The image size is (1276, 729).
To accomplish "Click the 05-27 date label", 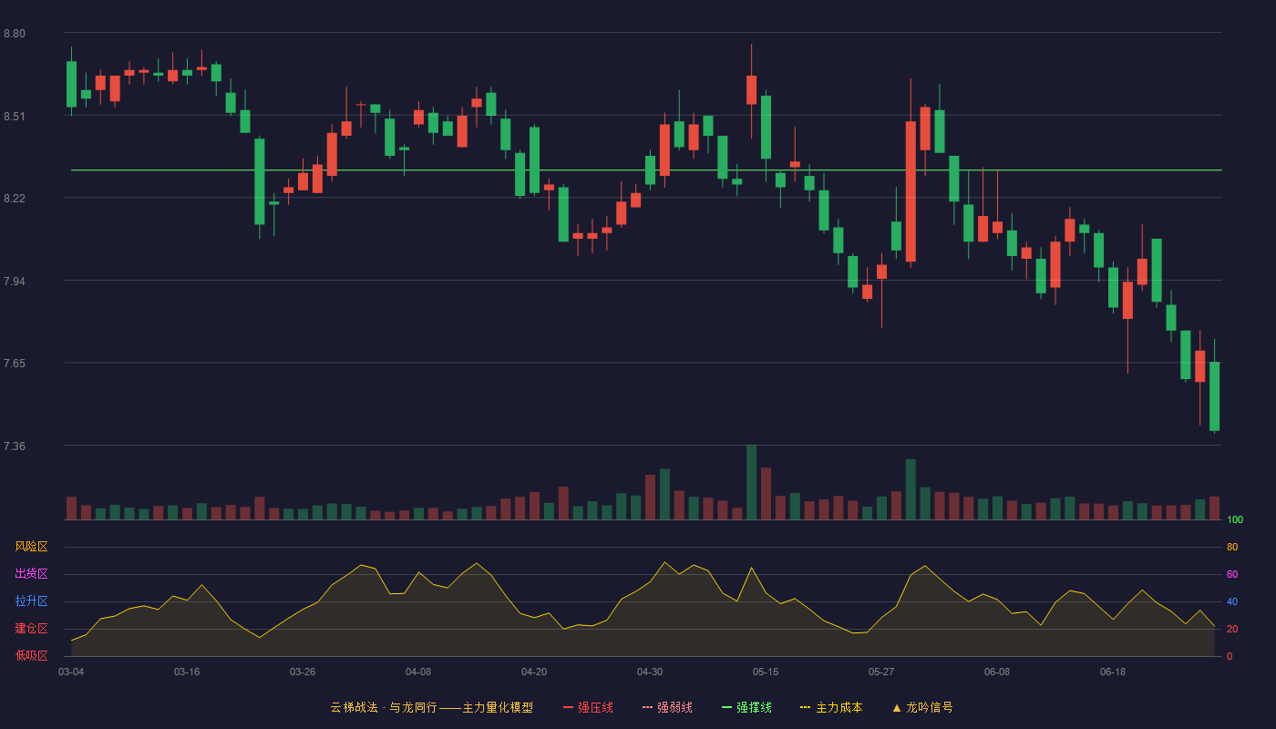I will [881, 672].
